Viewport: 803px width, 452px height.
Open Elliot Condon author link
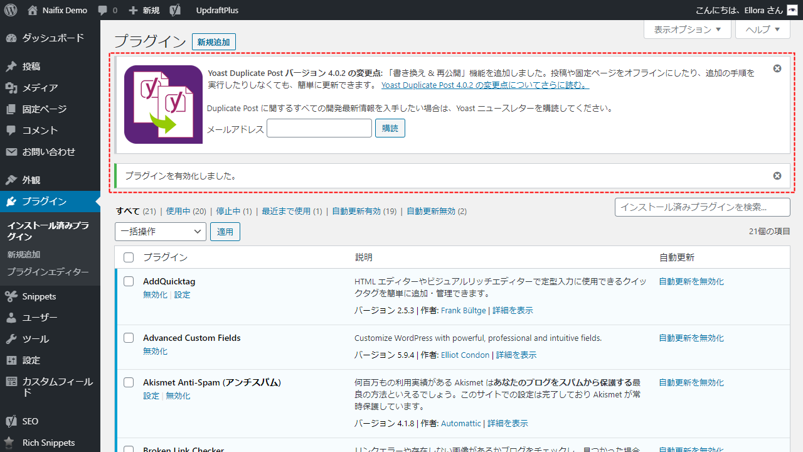[465, 355]
